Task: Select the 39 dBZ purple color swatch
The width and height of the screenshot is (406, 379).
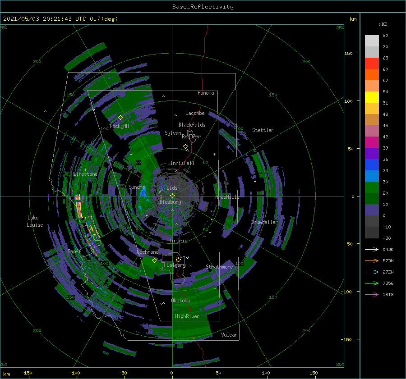Action: pyautogui.click(x=372, y=153)
